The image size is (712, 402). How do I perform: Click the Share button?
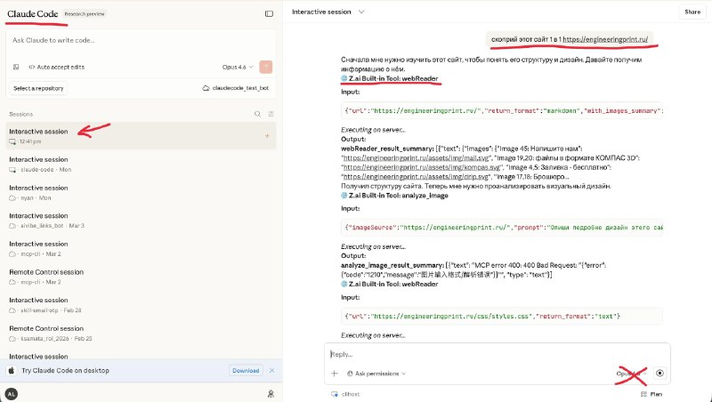point(692,12)
